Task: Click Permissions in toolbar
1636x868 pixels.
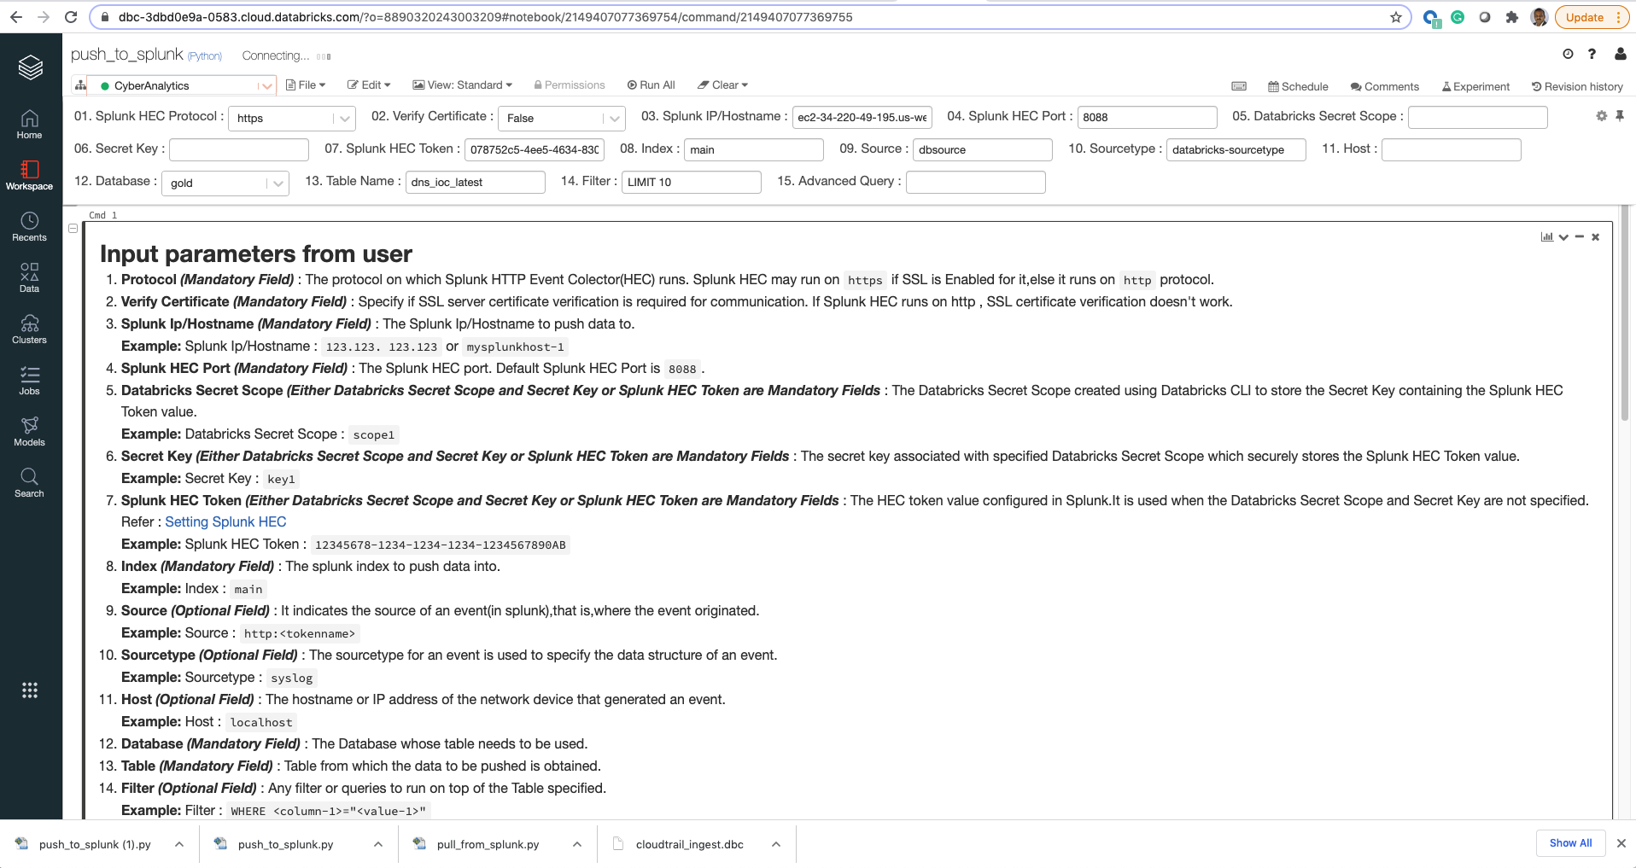Action: tap(570, 85)
